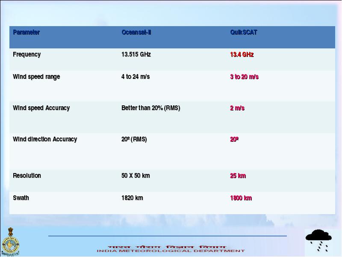Select the '4 to 24 m/s' cell

coord(136,77)
